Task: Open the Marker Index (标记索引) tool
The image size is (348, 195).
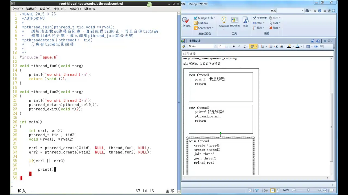Action: (235, 22)
